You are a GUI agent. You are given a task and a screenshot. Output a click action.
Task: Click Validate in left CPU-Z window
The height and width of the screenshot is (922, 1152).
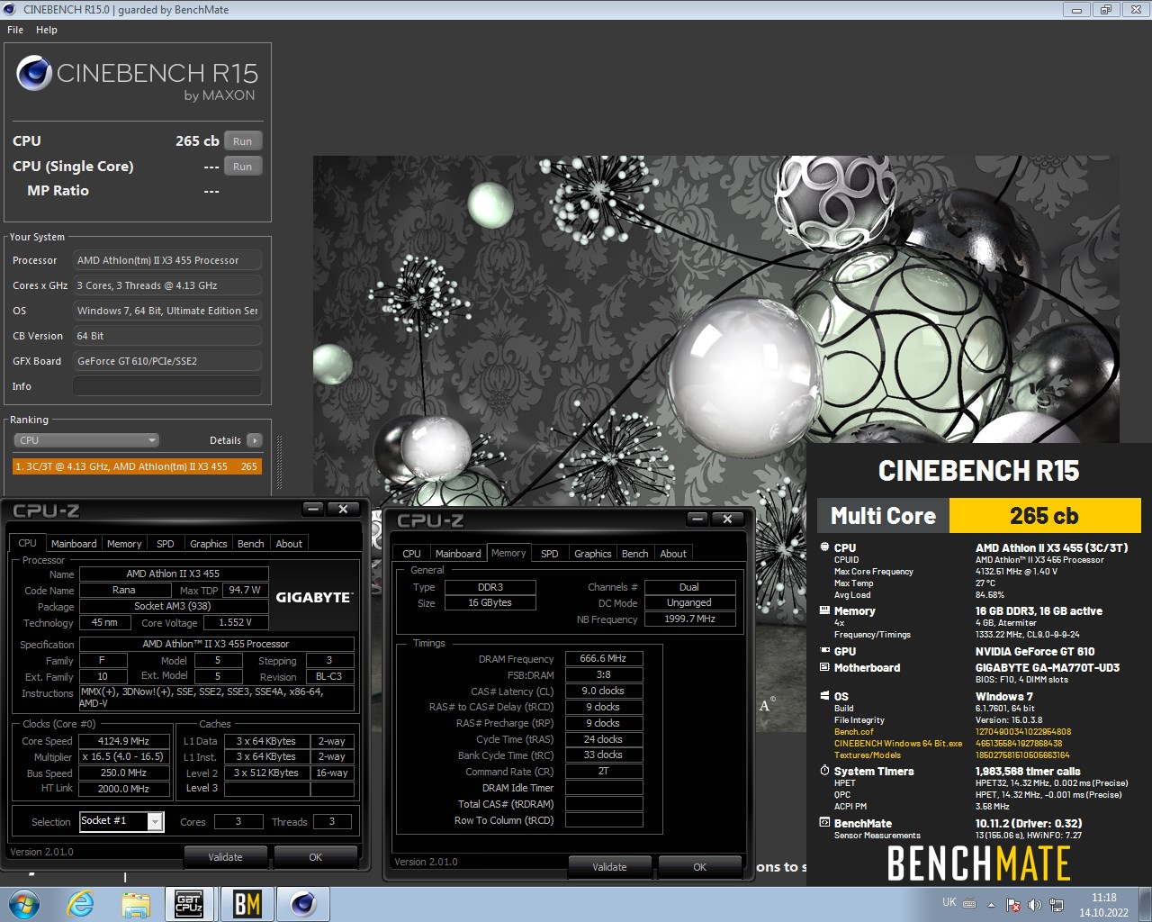coord(225,857)
